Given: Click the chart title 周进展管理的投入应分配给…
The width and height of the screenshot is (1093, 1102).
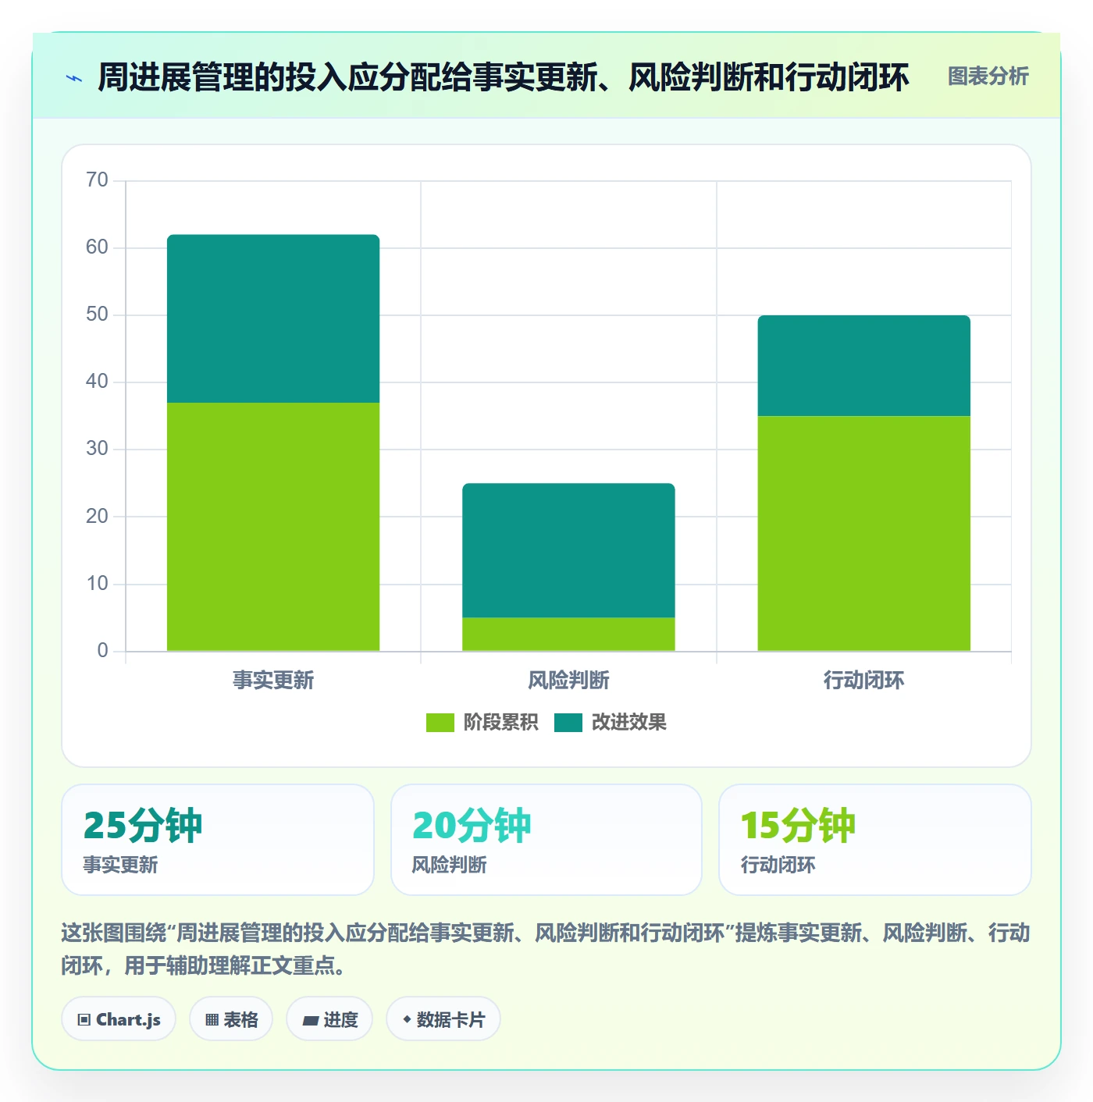Looking at the screenshot, I should click(x=504, y=77).
